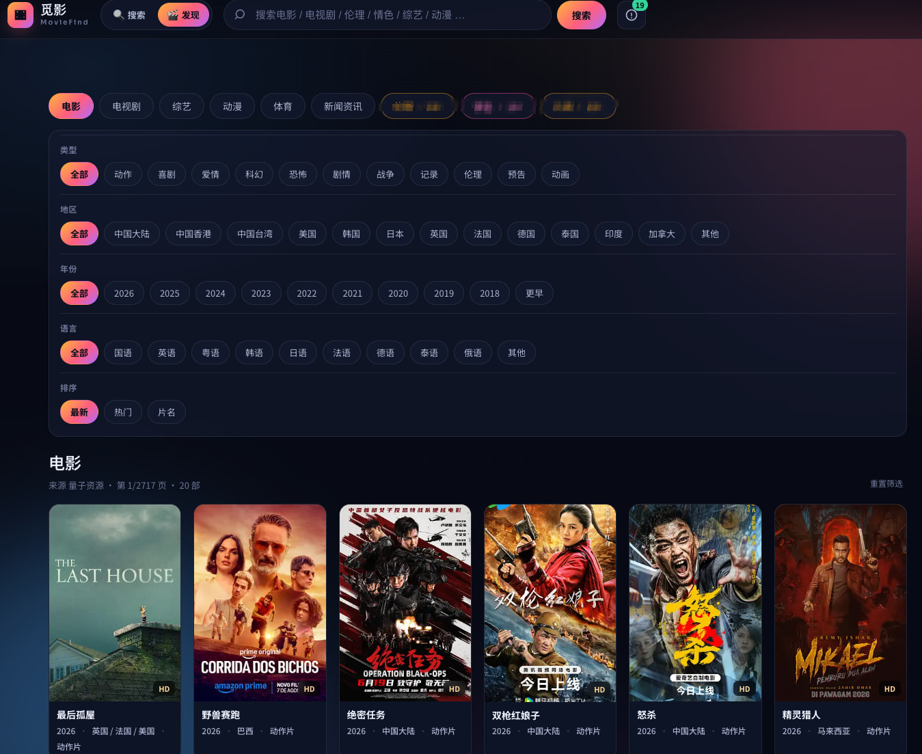The image size is (922, 754).
Task: Show the 新闻资讯 tab
Action: coord(343,107)
